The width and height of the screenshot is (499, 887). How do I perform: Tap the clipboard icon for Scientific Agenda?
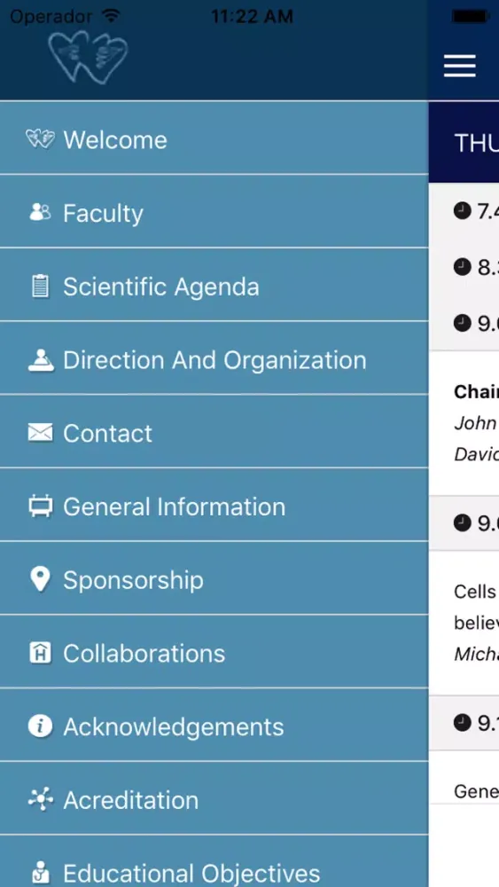(x=40, y=287)
